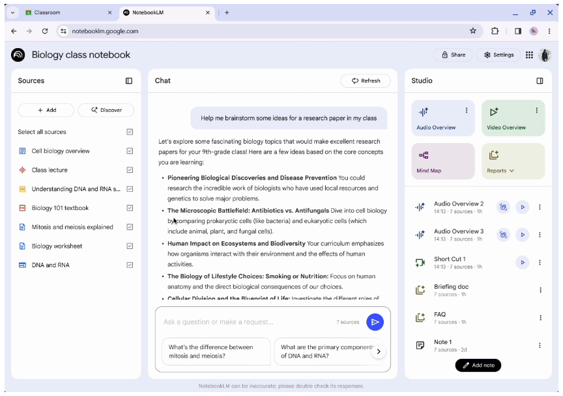Deselect Biology 101 textbook source checkbox
The width and height of the screenshot is (563, 396).
pos(130,208)
